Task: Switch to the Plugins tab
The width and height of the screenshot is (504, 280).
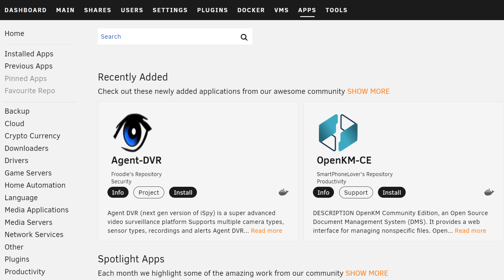Action: pyautogui.click(x=212, y=10)
